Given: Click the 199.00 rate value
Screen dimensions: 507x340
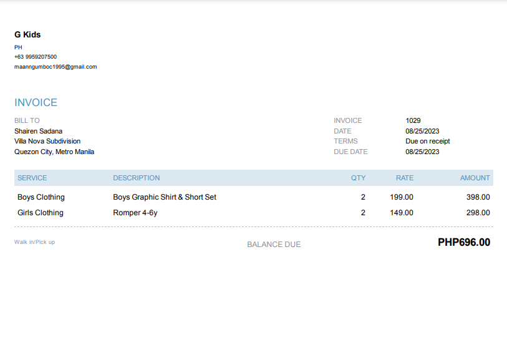Looking at the screenshot, I should pyautogui.click(x=401, y=197).
